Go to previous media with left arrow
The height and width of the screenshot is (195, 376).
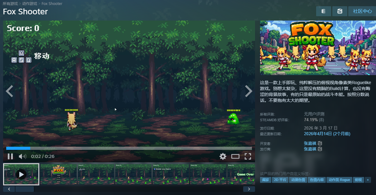click(x=9, y=91)
